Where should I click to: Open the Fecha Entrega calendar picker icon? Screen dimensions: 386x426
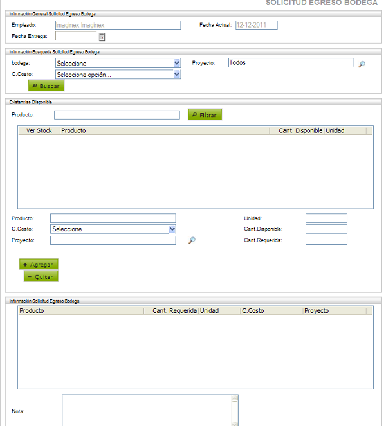[x=102, y=37]
